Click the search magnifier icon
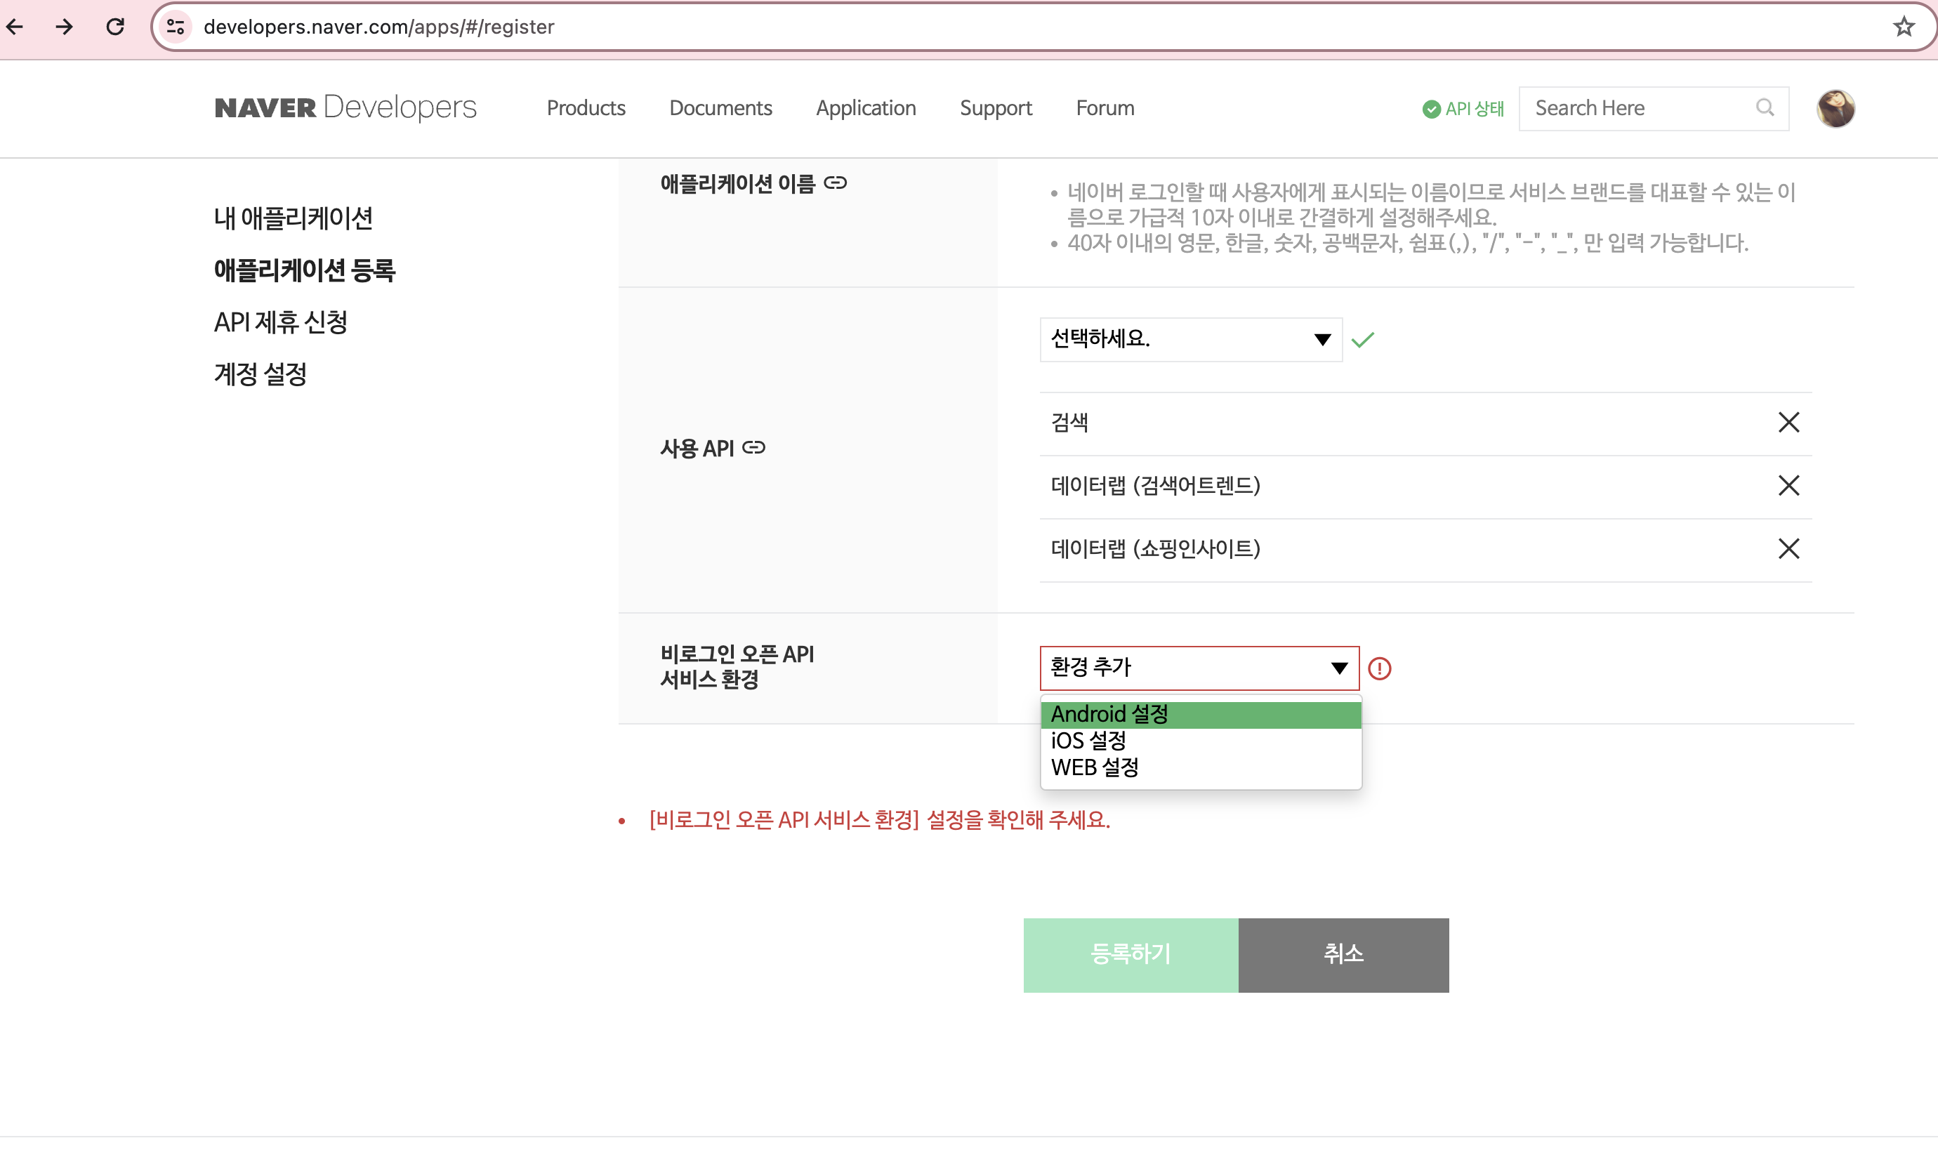 pos(1765,107)
